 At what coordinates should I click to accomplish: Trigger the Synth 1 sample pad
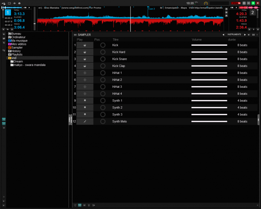tap(85, 101)
